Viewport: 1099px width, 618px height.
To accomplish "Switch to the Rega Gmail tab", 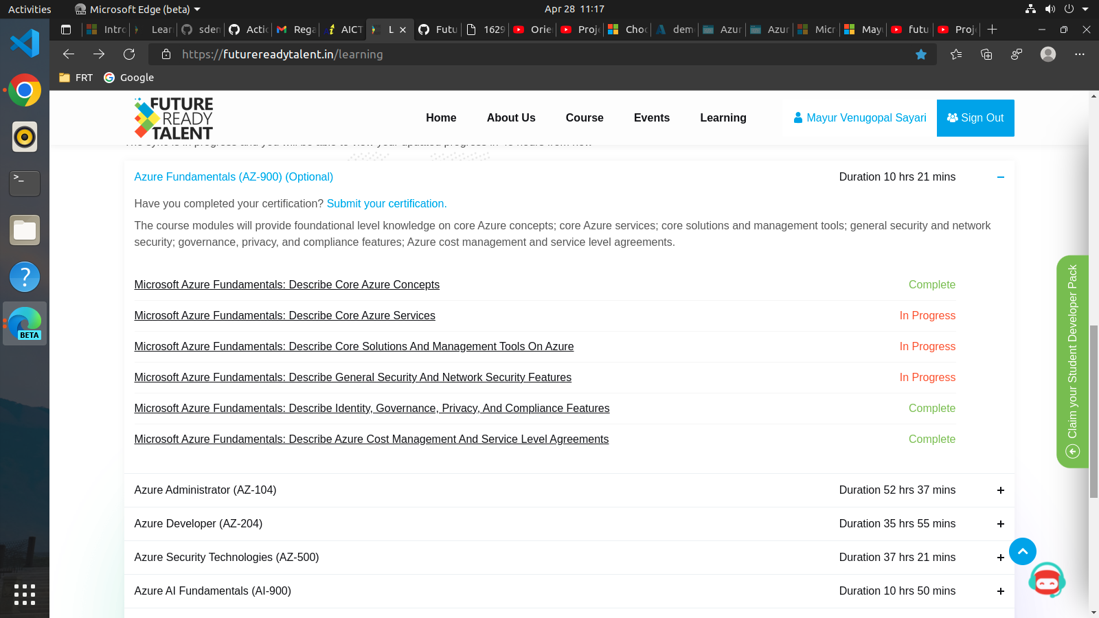I will pos(296,30).
